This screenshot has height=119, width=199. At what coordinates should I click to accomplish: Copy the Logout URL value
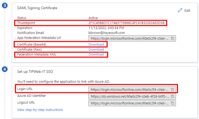[x=172, y=103]
